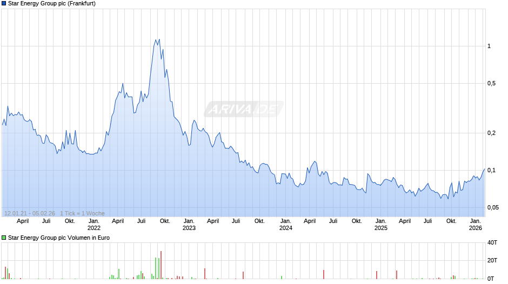Click the volume axis label '0T'

click(491, 279)
